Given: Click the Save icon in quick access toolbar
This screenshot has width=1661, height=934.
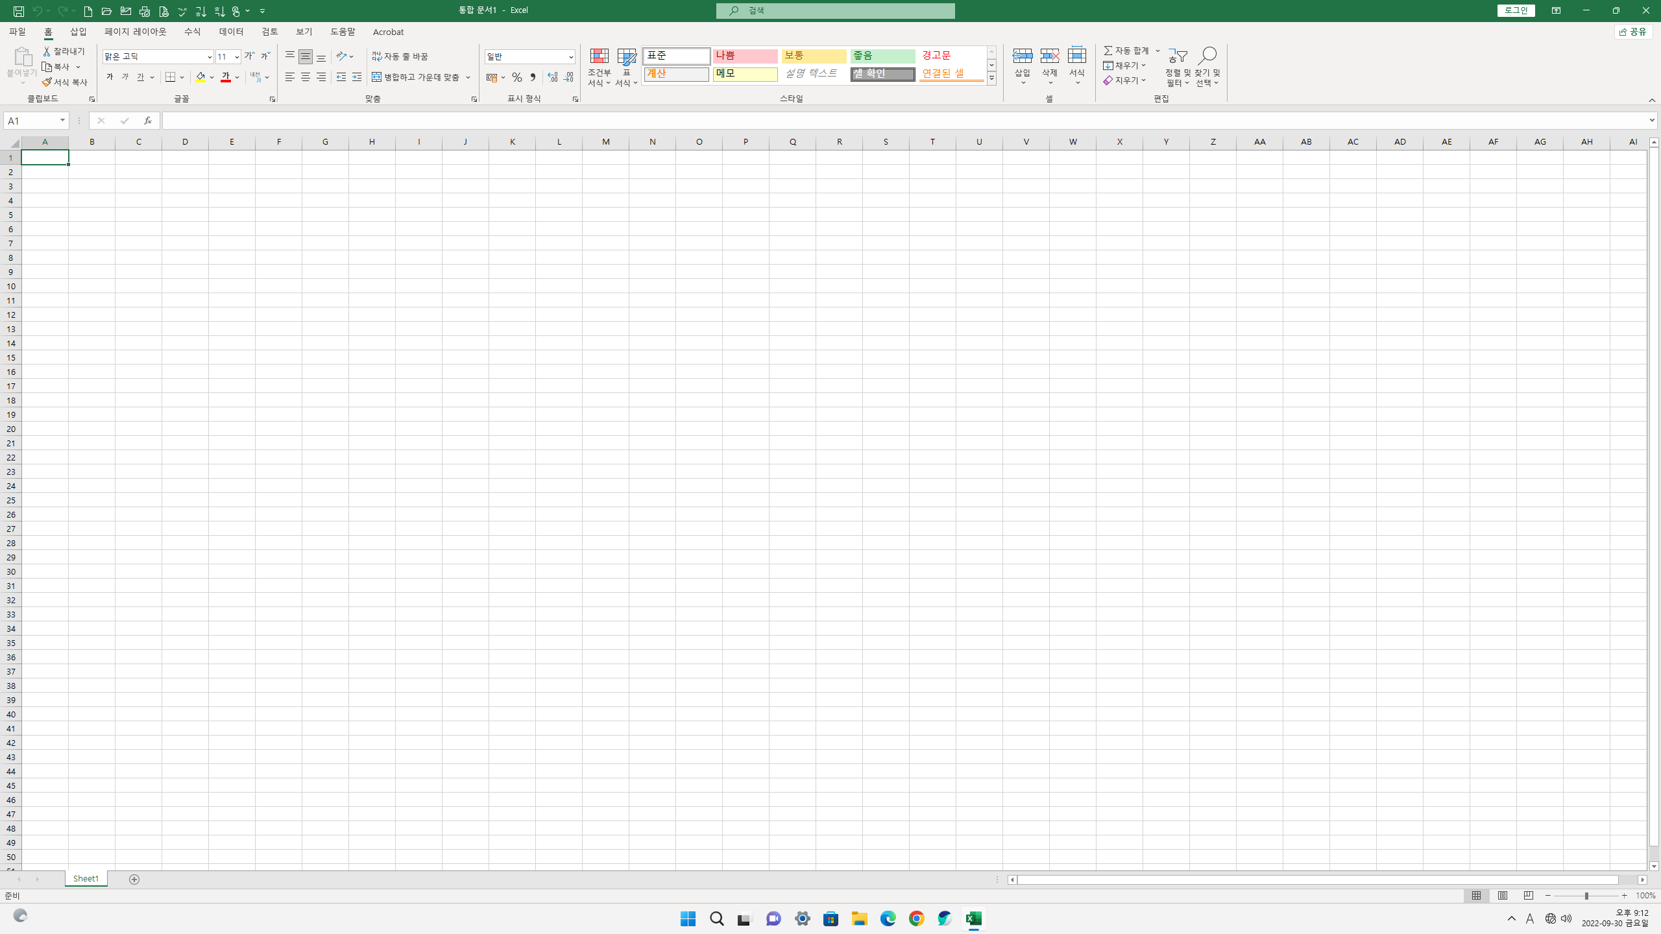Looking at the screenshot, I should (x=19, y=11).
